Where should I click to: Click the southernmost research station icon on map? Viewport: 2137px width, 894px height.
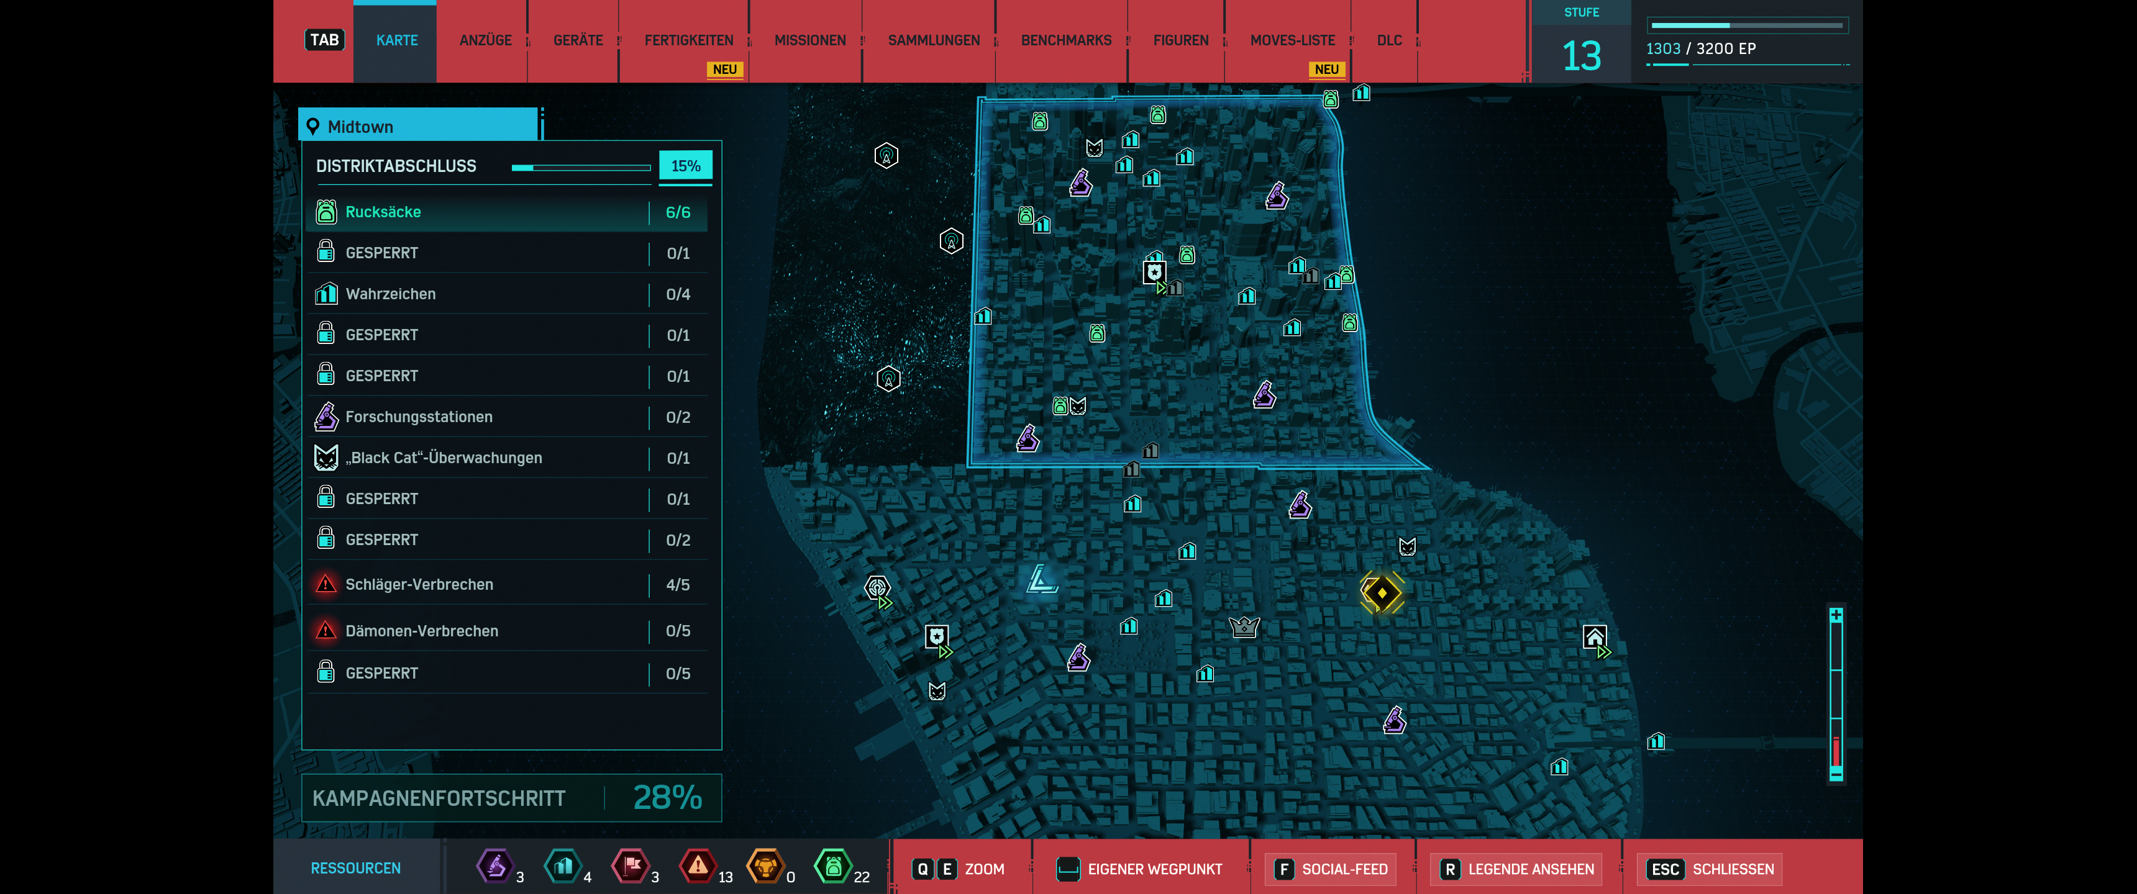(1395, 720)
